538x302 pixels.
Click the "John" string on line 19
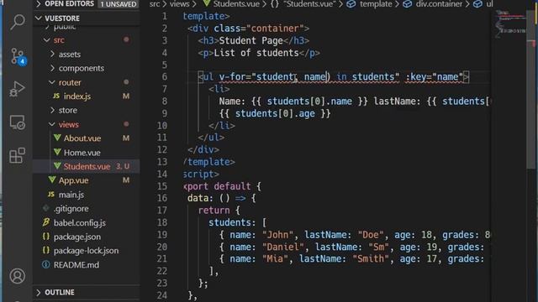(x=278, y=235)
